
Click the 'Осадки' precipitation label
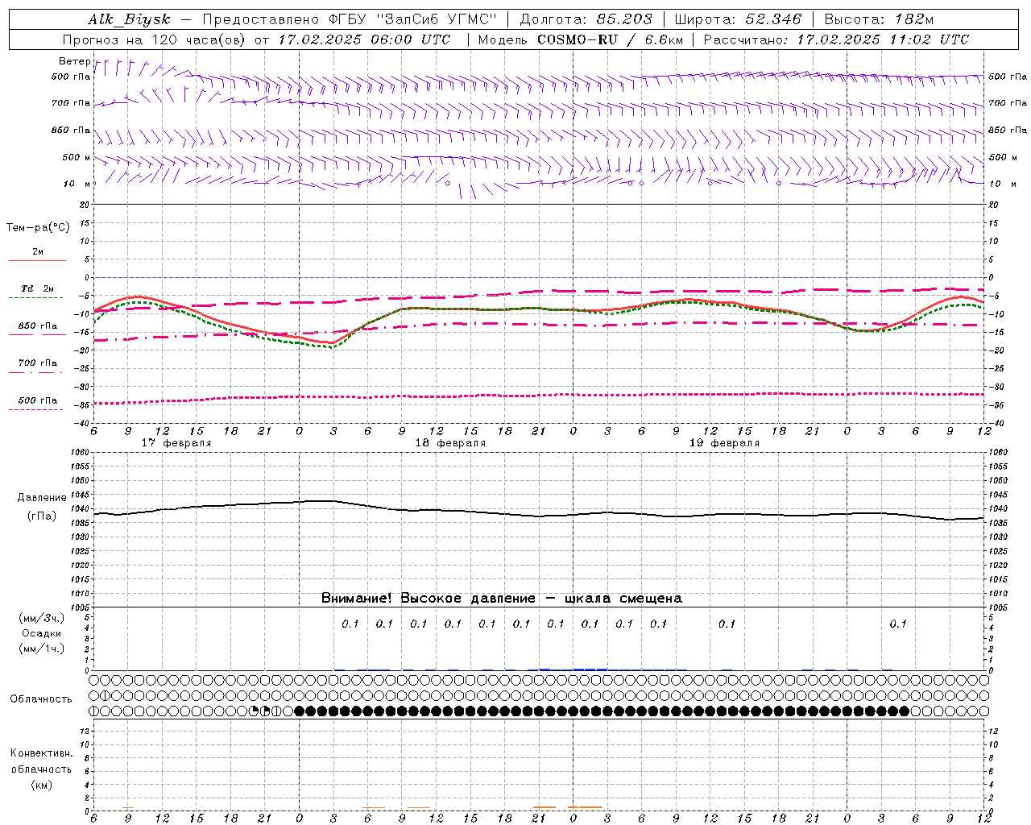click(42, 633)
